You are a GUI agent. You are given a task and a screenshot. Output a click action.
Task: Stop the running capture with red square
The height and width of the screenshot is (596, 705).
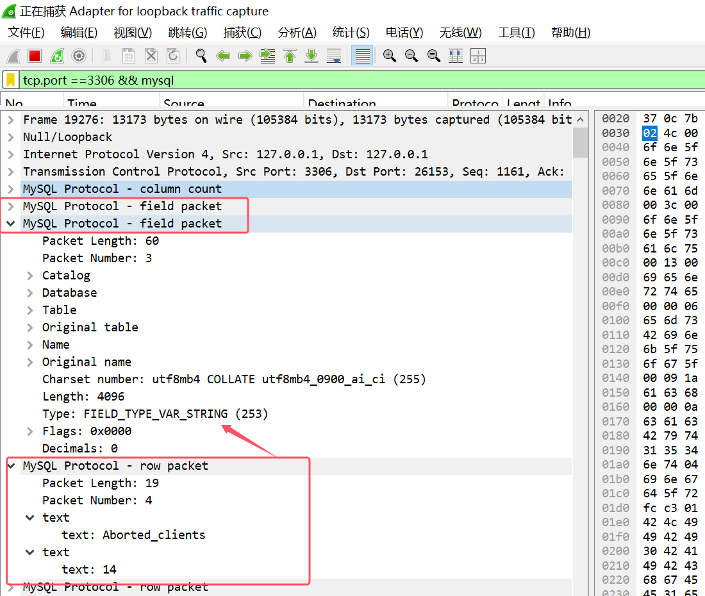35,56
